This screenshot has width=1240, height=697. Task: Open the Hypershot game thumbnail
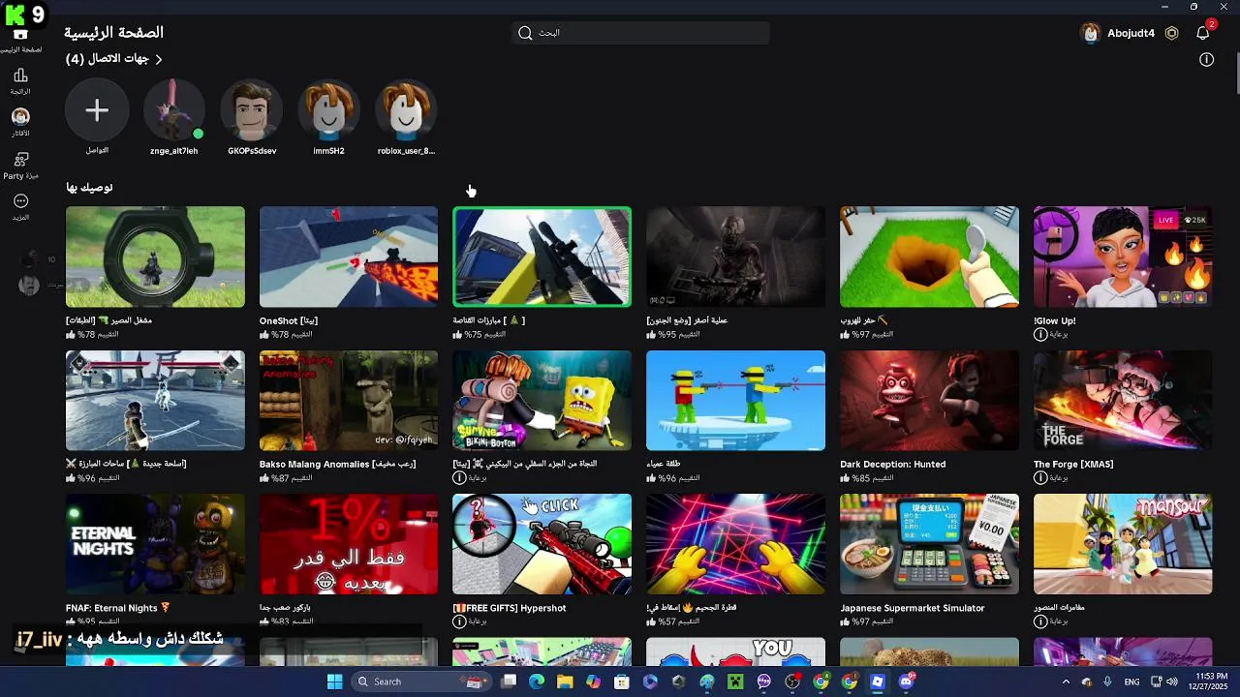coord(542,544)
